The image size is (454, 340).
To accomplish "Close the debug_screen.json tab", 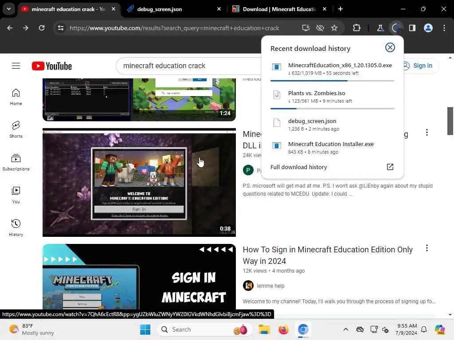I will click(x=219, y=9).
